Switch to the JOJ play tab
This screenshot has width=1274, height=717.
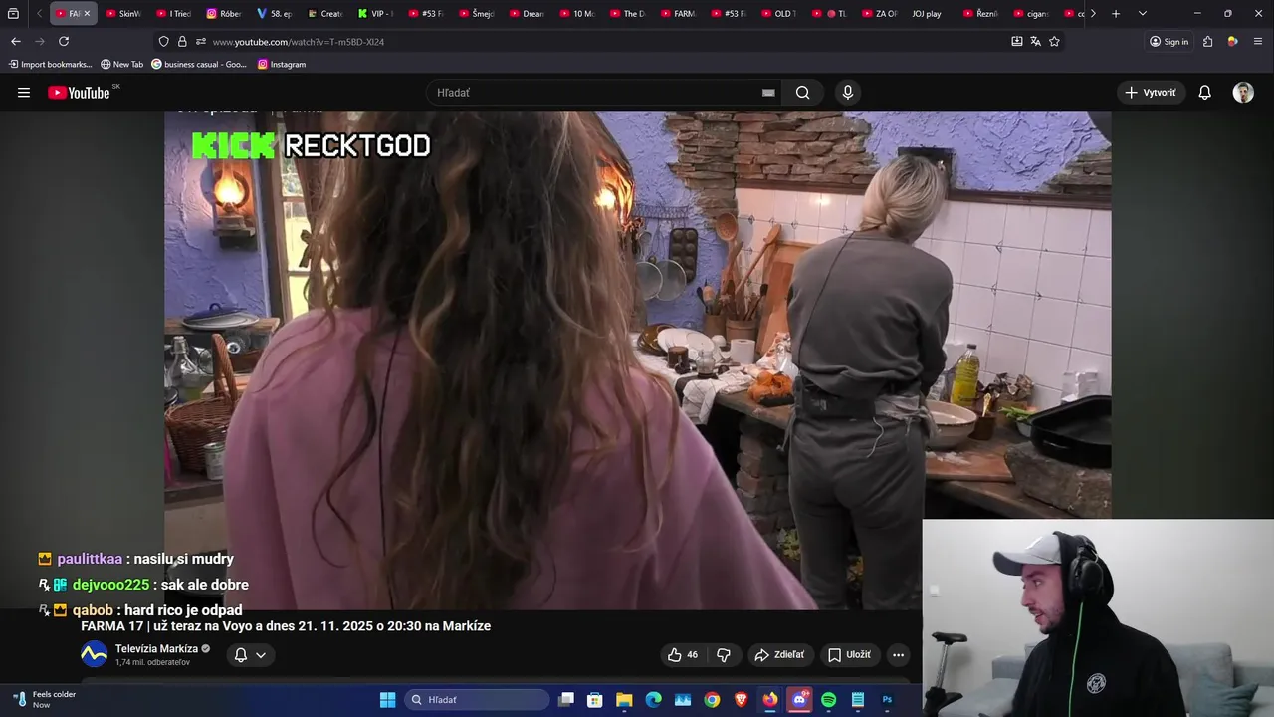point(926,13)
